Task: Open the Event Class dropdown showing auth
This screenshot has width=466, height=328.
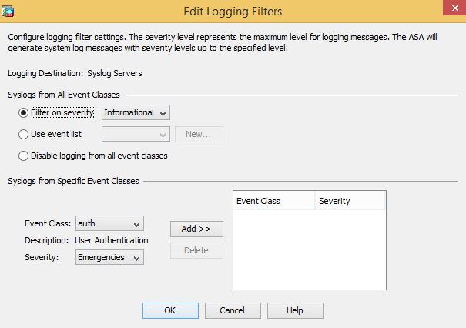Action: tap(109, 224)
